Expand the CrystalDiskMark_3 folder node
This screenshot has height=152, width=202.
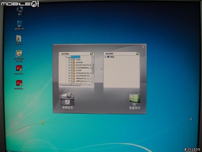tap(69, 68)
